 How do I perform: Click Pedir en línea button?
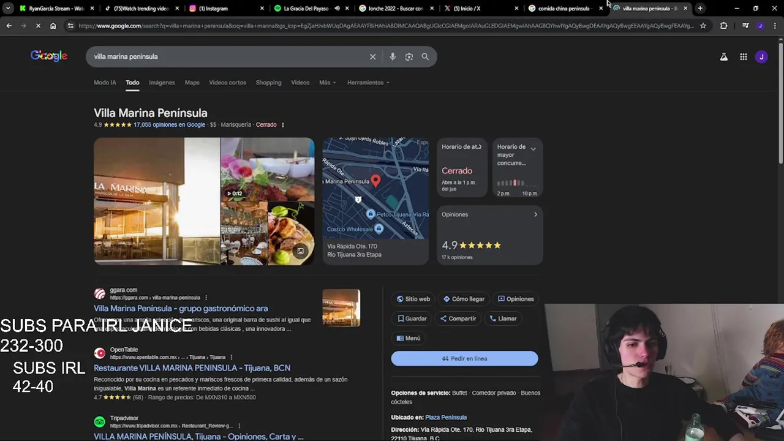coord(465,358)
